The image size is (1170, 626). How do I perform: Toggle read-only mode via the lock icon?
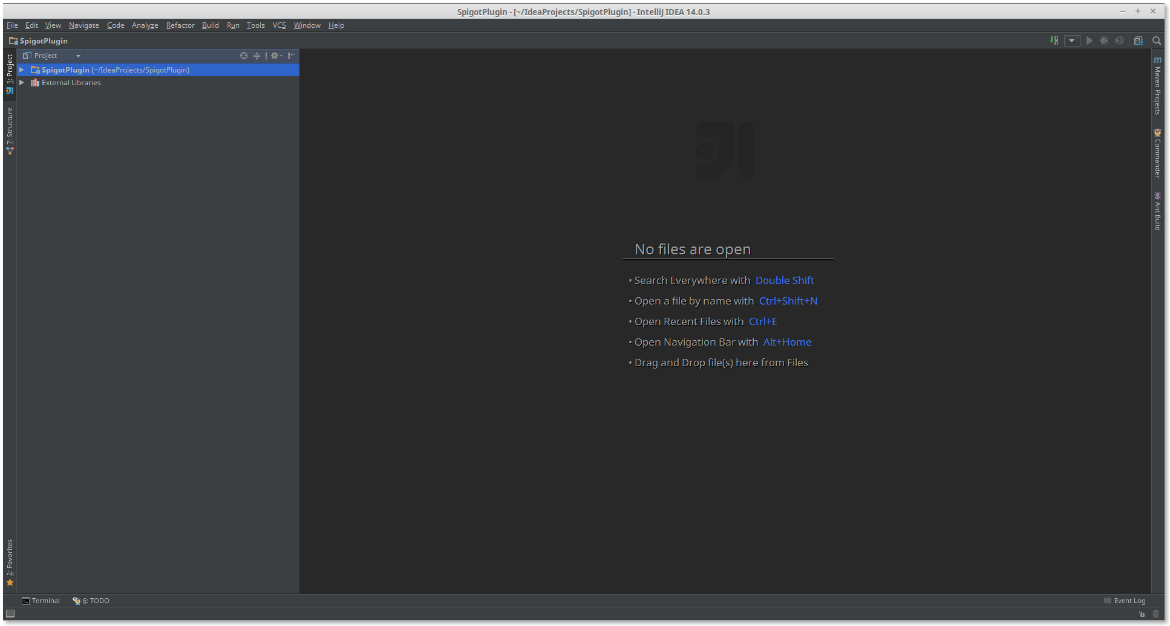click(x=1142, y=614)
